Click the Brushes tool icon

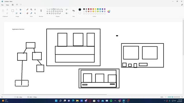tap(41, 11)
